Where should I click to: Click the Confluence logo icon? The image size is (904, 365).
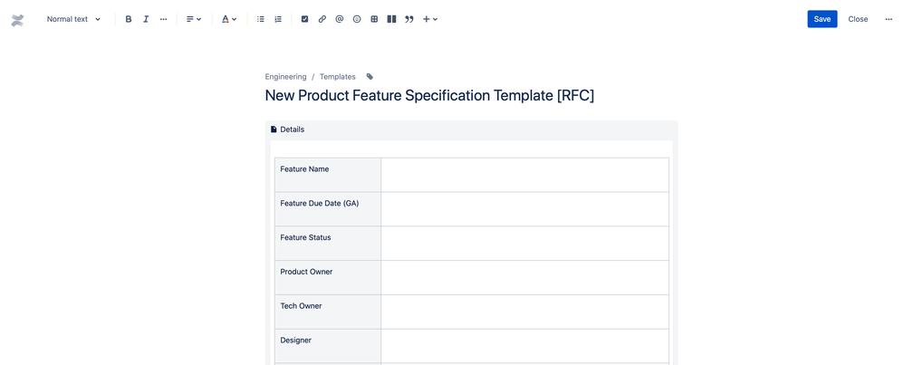[17, 21]
